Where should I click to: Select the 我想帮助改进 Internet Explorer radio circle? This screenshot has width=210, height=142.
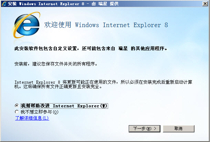click(17, 106)
